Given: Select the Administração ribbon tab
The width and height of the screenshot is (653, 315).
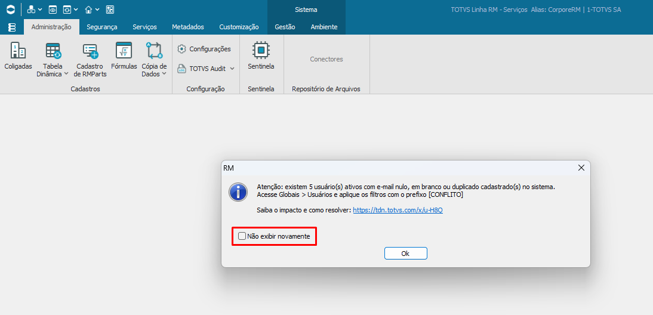Looking at the screenshot, I should (x=52, y=27).
